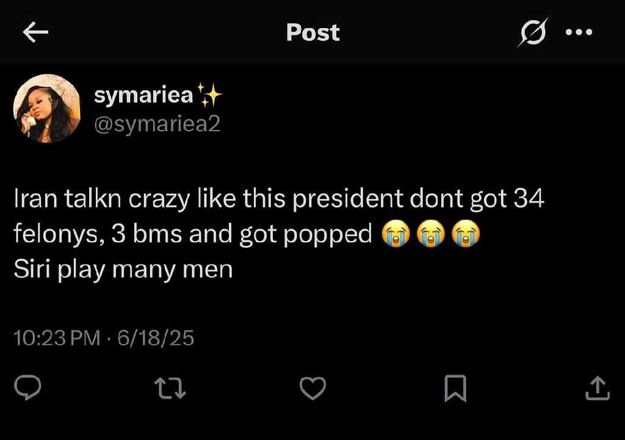Click the Post header title

tap(312, 32)
